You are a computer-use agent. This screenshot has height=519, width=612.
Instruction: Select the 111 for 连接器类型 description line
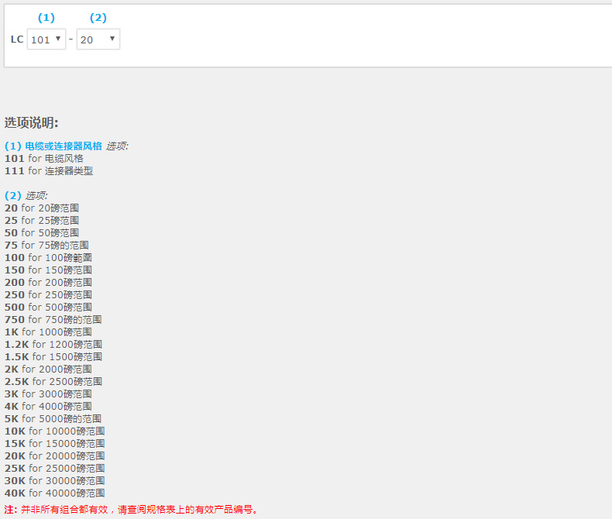click(49, 170)
